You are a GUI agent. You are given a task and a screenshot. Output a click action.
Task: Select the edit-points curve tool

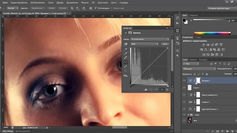tap(126, 62)
